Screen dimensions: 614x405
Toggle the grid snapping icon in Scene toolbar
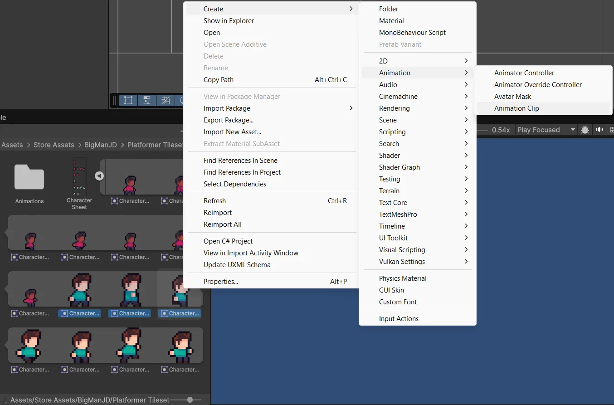click(x=166, y=101)
